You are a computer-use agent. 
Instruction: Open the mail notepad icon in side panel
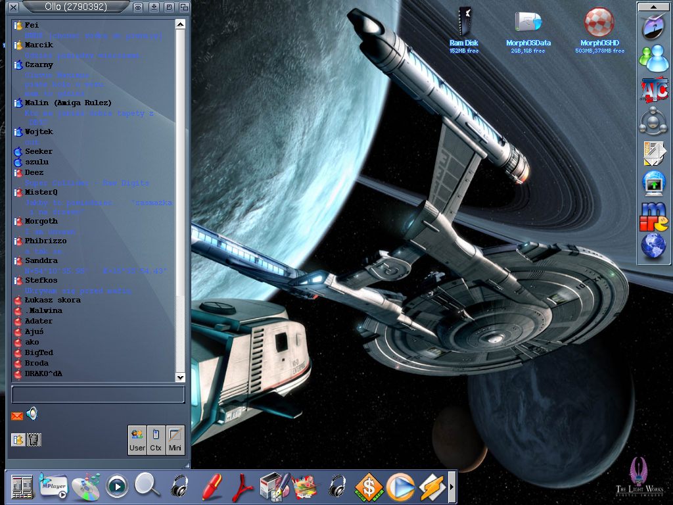point(654,153)
